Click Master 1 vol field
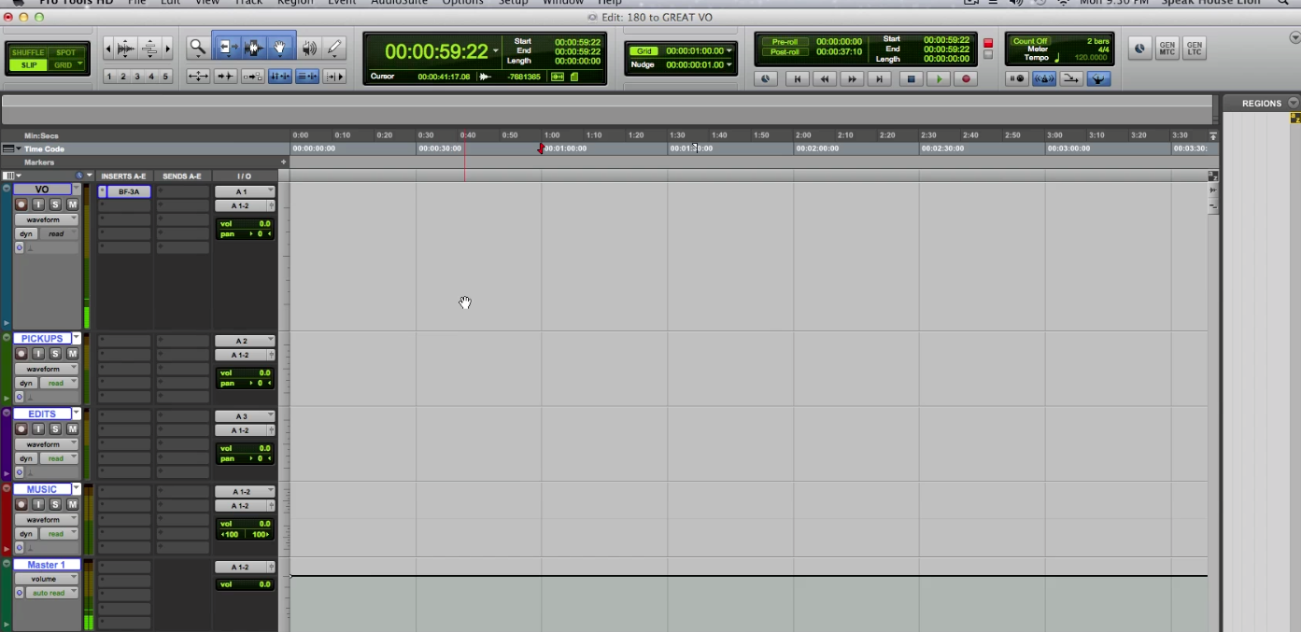This screenshot has height=632, width=1301. (245, 584)
